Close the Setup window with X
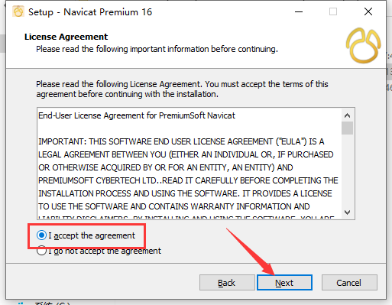392x305 pixels. 368,11
